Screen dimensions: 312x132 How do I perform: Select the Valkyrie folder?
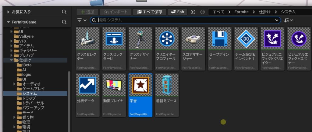point(26,36)
